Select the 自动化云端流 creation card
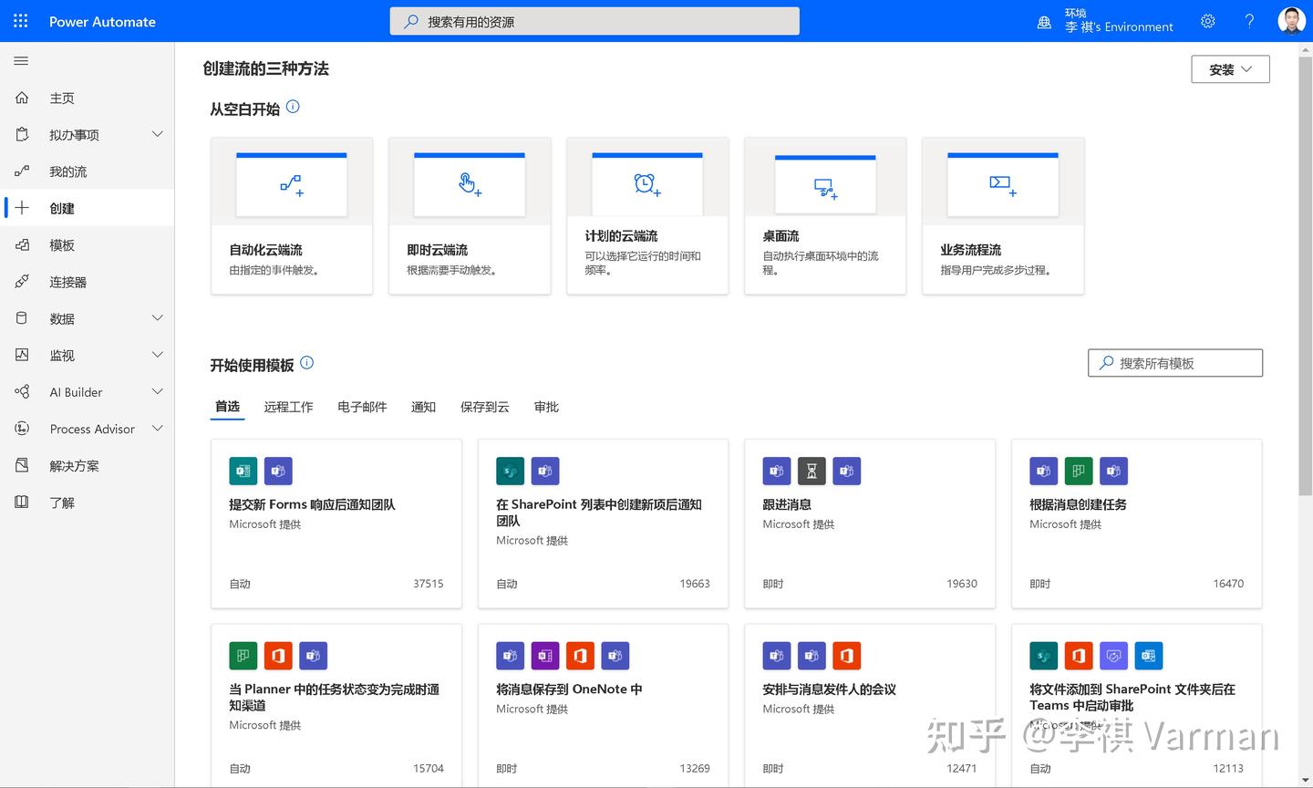 point(292,215)
